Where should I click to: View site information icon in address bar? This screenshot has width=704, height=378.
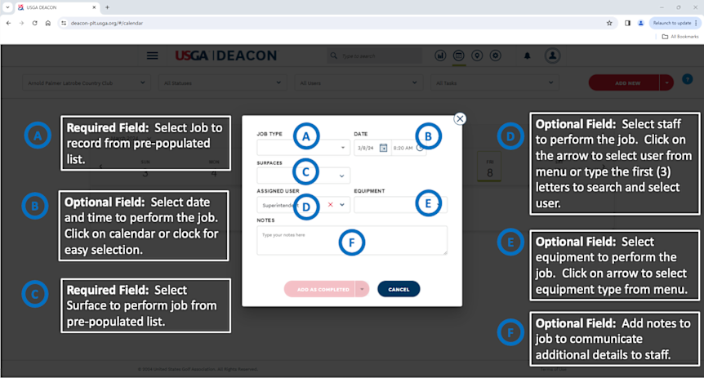pos(64,23)
